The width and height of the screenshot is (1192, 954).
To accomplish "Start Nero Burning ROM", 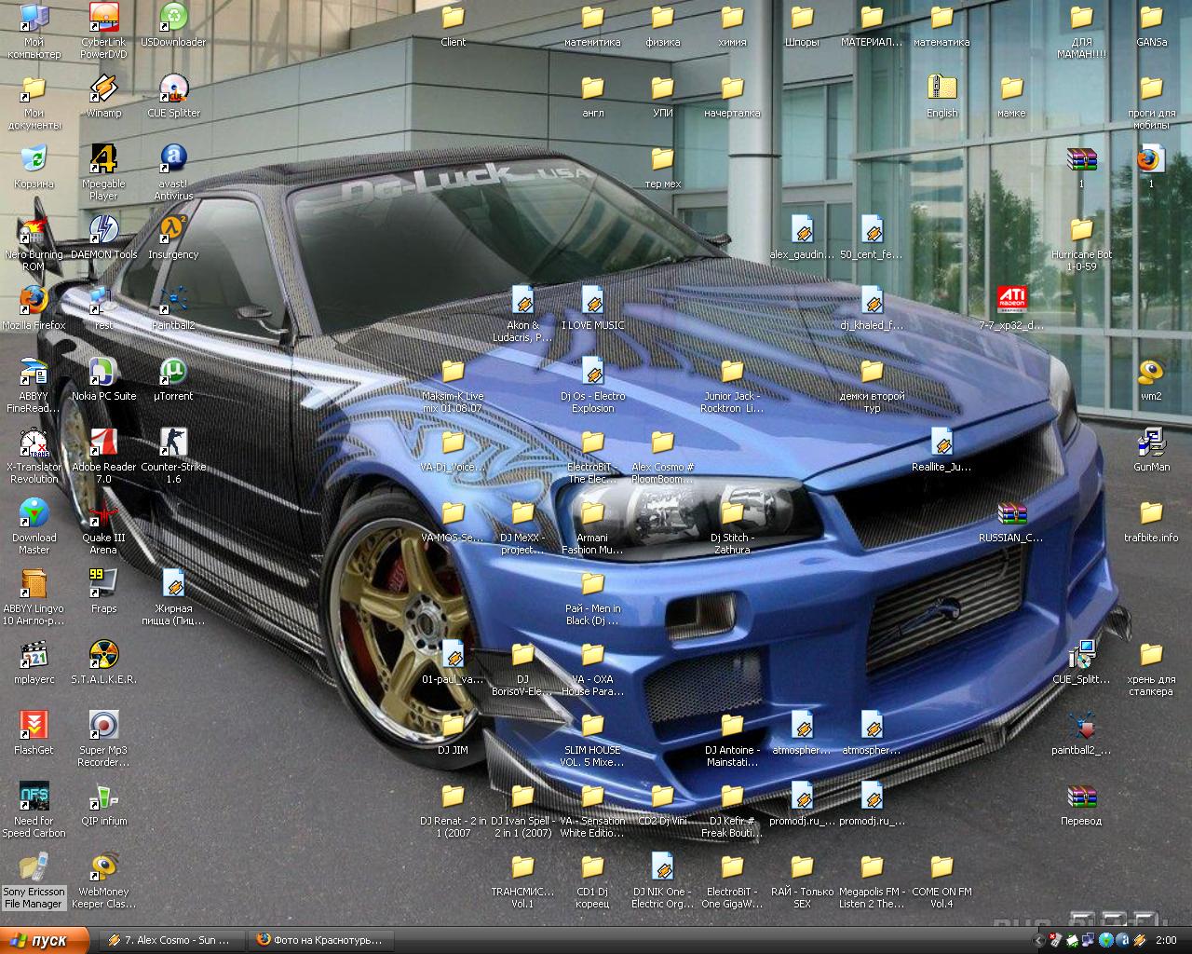I will 34,244.
